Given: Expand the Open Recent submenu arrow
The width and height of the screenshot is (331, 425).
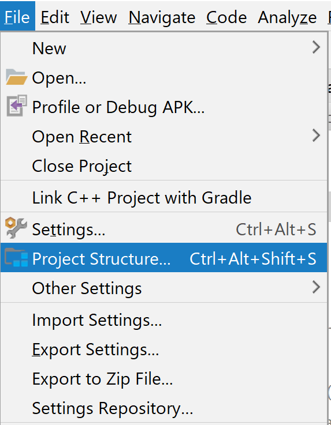Looking at the screenshot, I should pos(316,136).
